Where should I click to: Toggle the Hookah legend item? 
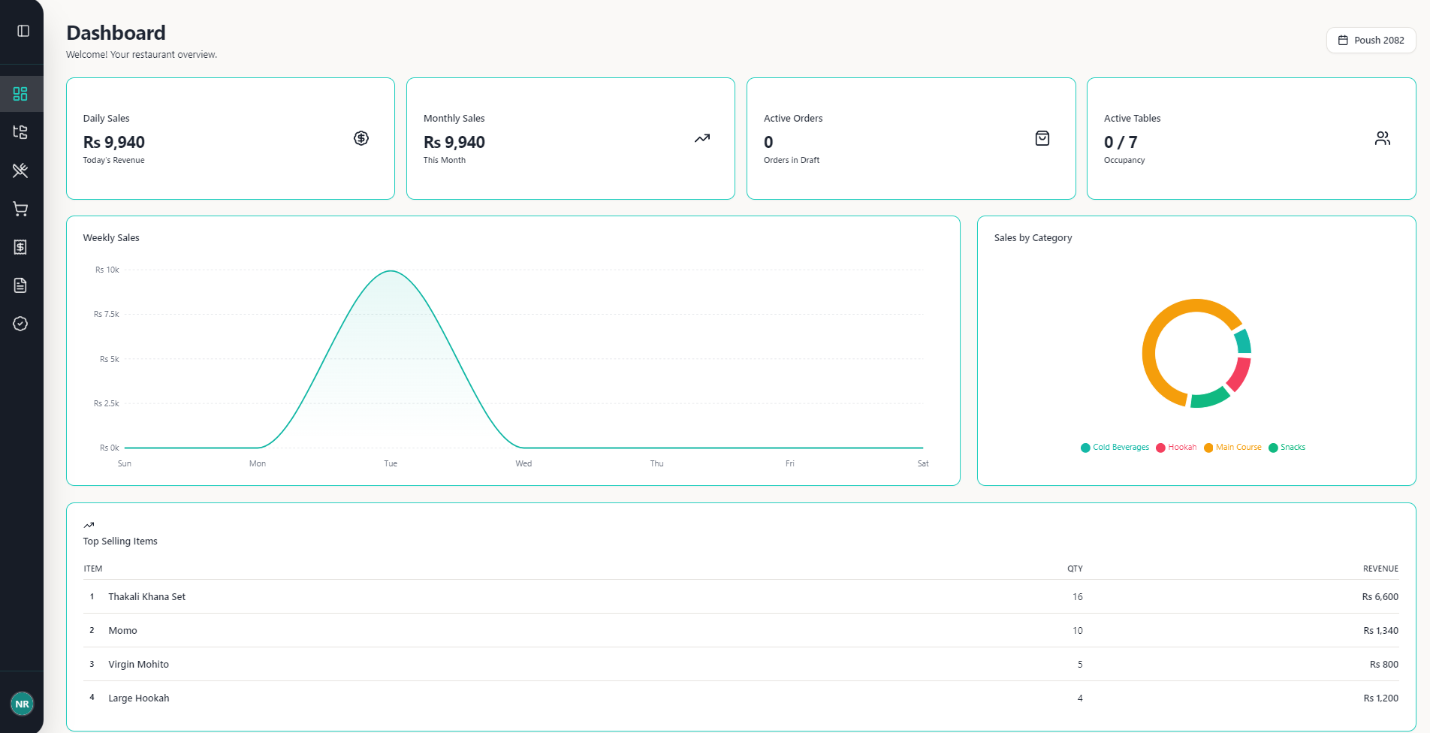point(1176,447)
